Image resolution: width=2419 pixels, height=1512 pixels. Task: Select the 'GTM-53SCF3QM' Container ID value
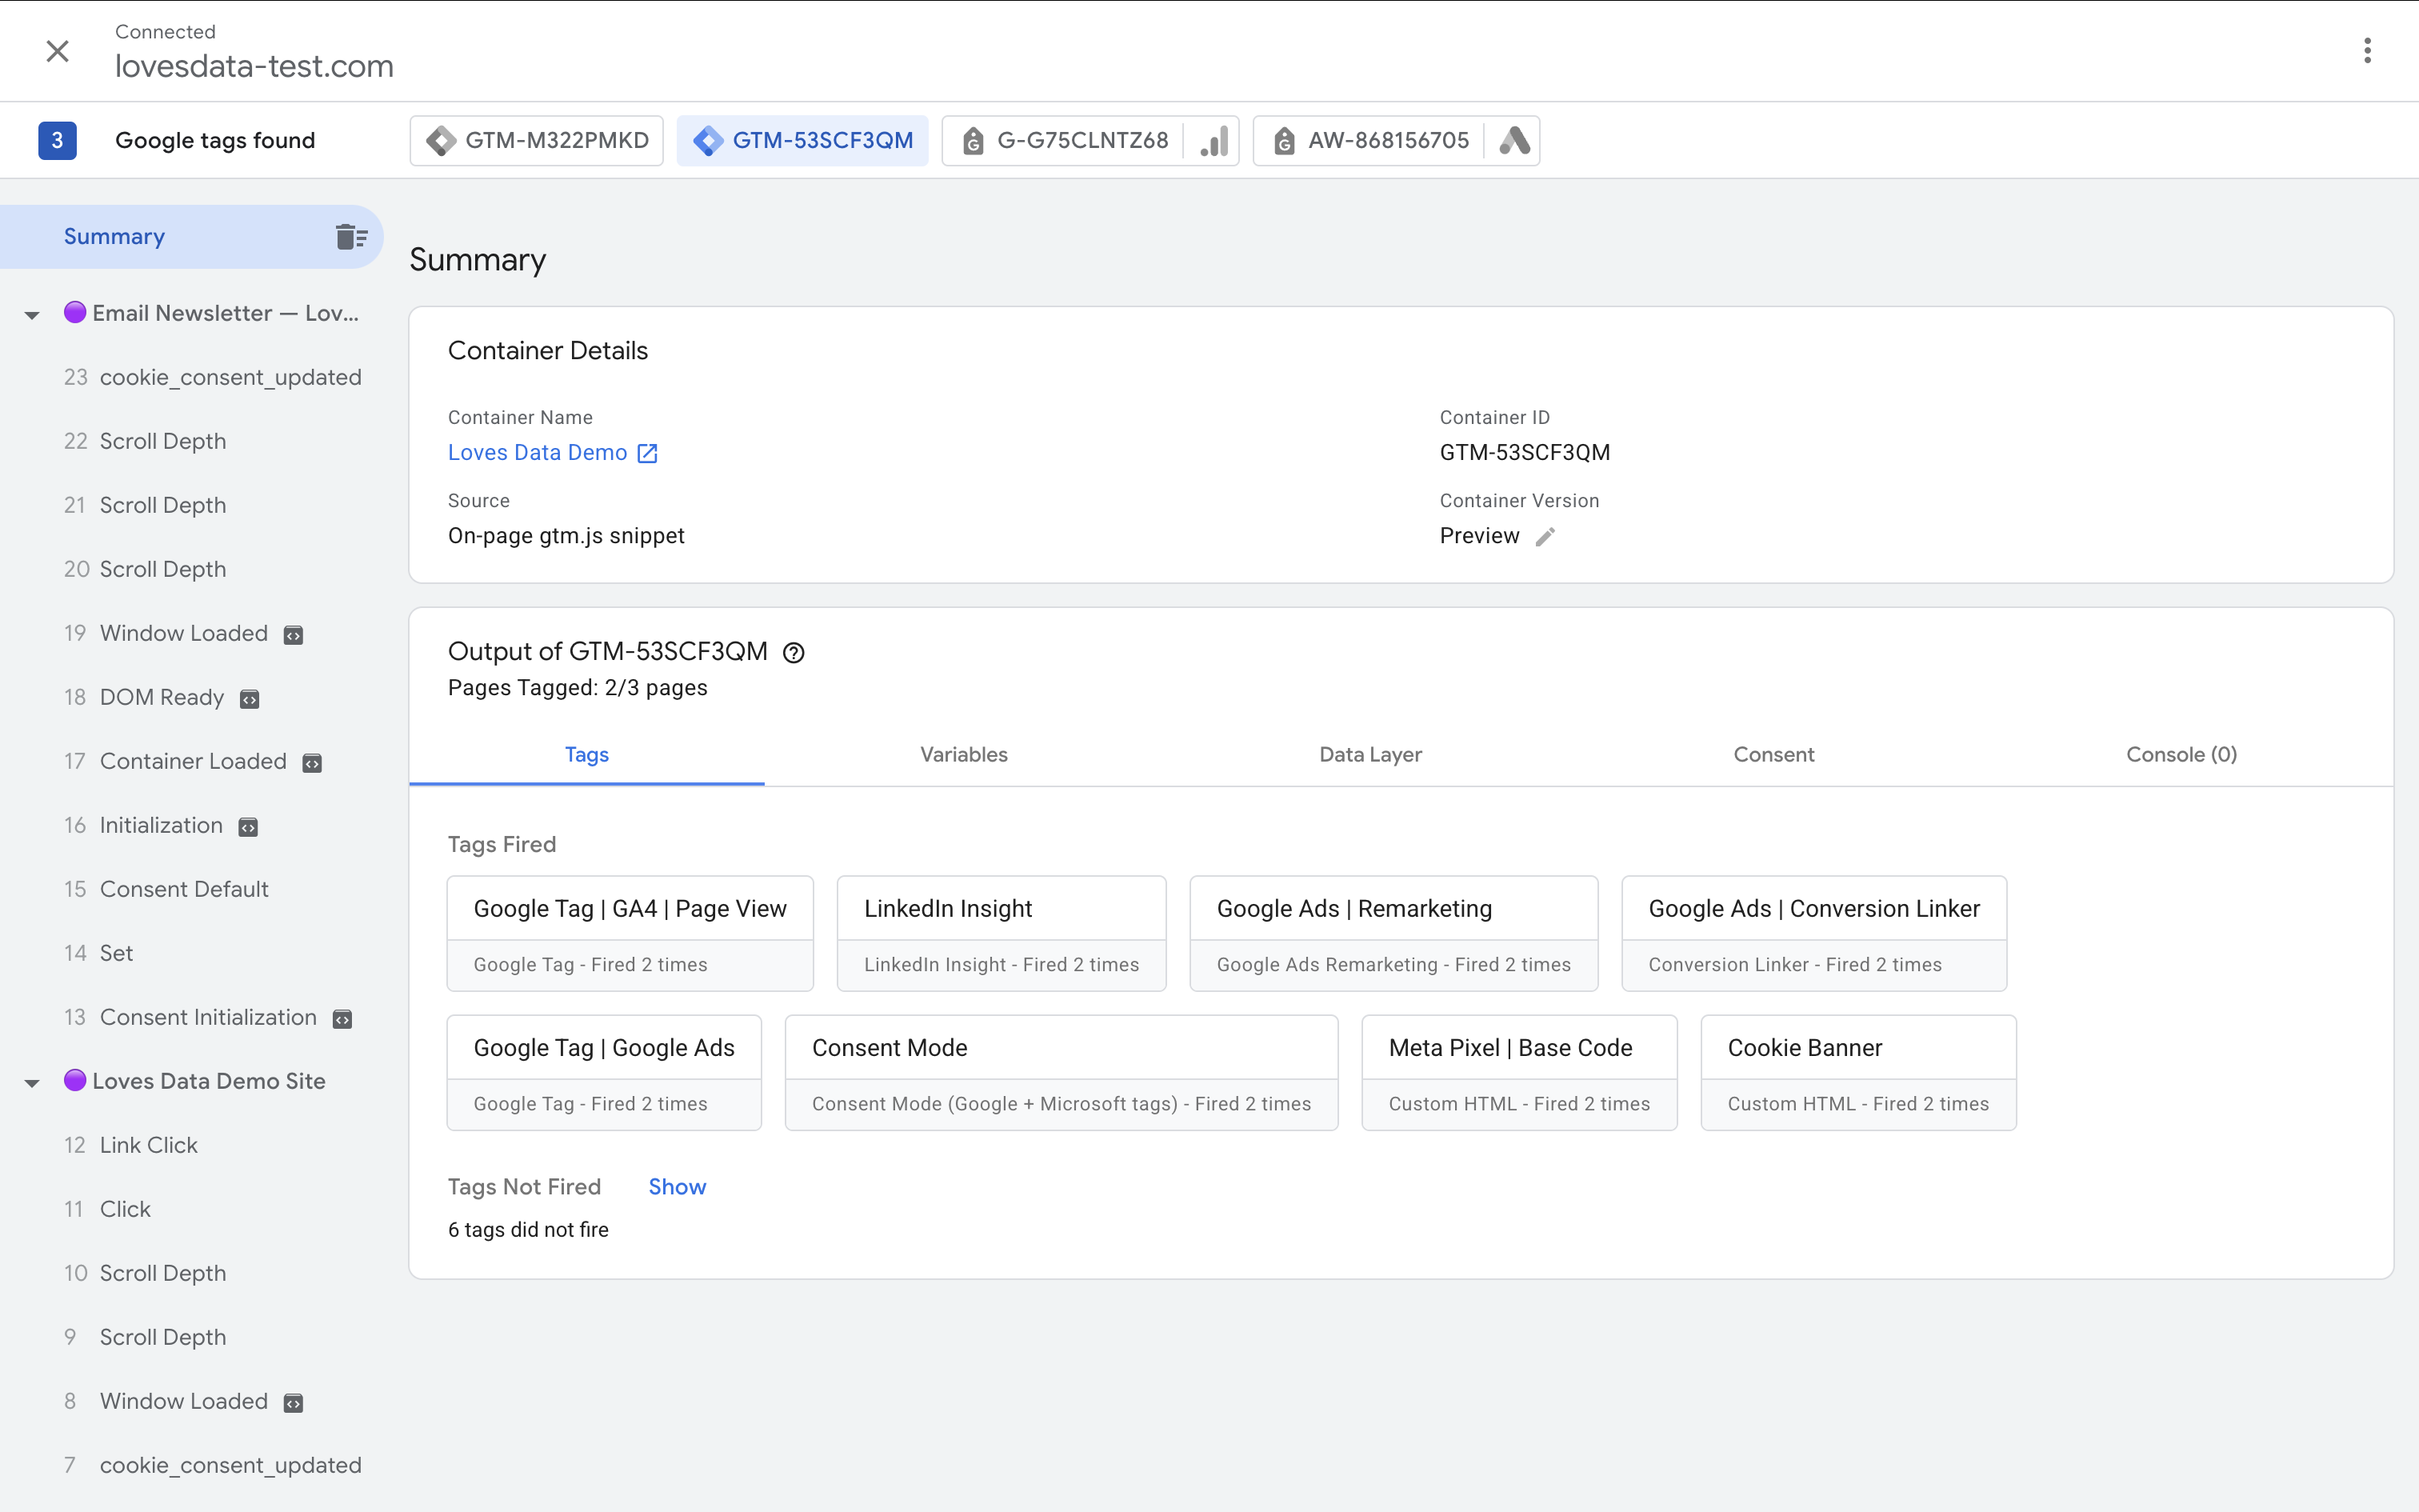point(1525,452)
